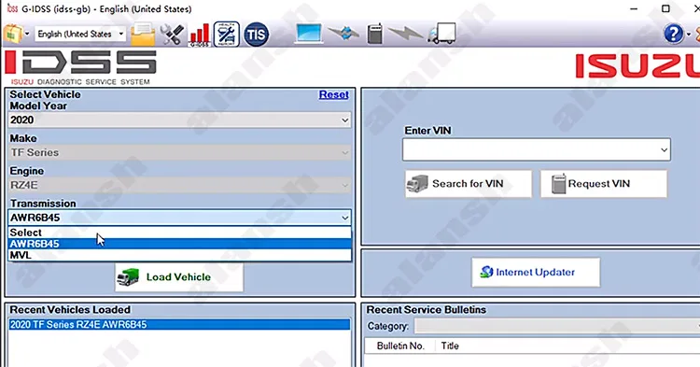Viewport: 700px width, 367px height.
Task: Click the Bulletin No. column header
Action: (x=400, y=346)
